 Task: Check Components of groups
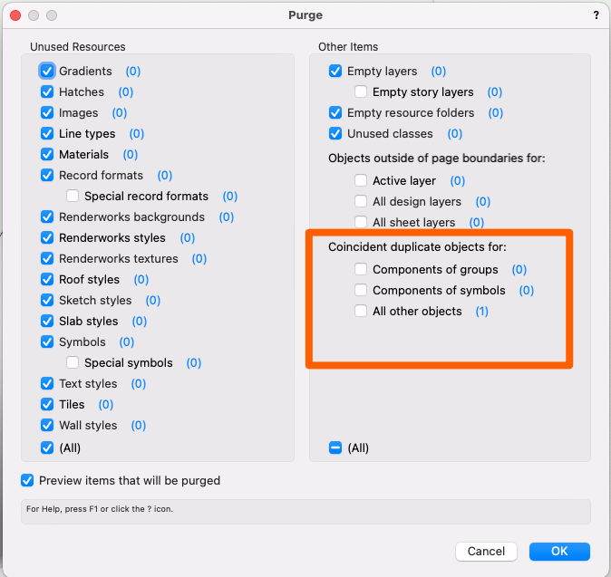tap(361, 269)
